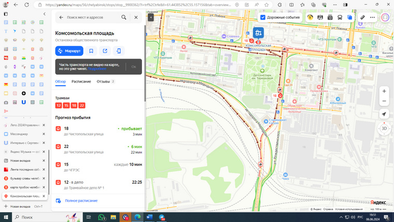
Task: Collapse the browser vertical tabs pane
Action: coord(45,14)
